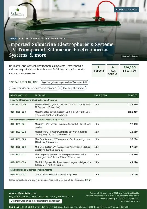Click catalog number GLT-IN01-025
Viewport: 147px width, 209px height.
[x=18, y=155]
